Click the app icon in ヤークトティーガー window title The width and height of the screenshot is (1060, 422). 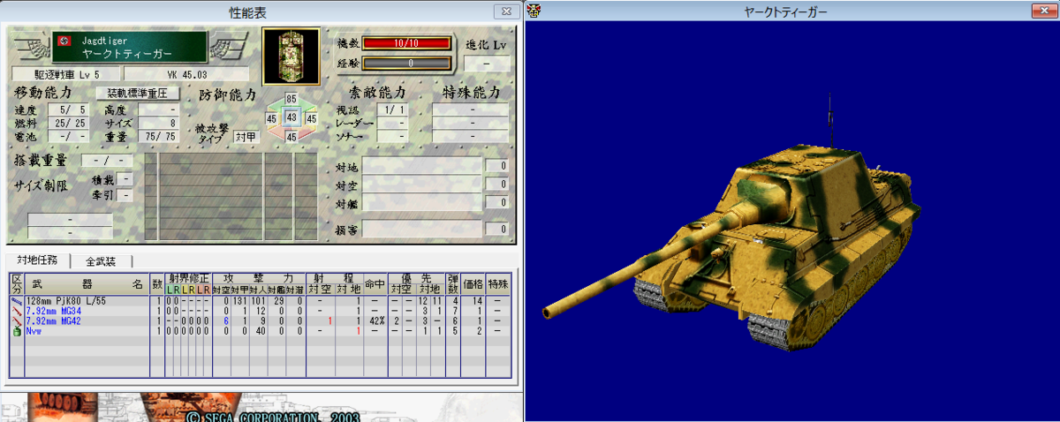coord(534,10)
